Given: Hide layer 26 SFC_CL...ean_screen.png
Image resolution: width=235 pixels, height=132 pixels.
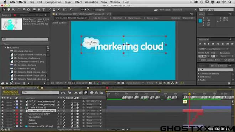Looking at the screenshot, I should tap(2, 101).
